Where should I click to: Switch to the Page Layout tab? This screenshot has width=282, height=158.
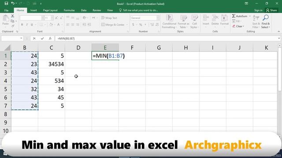(50, 10)
